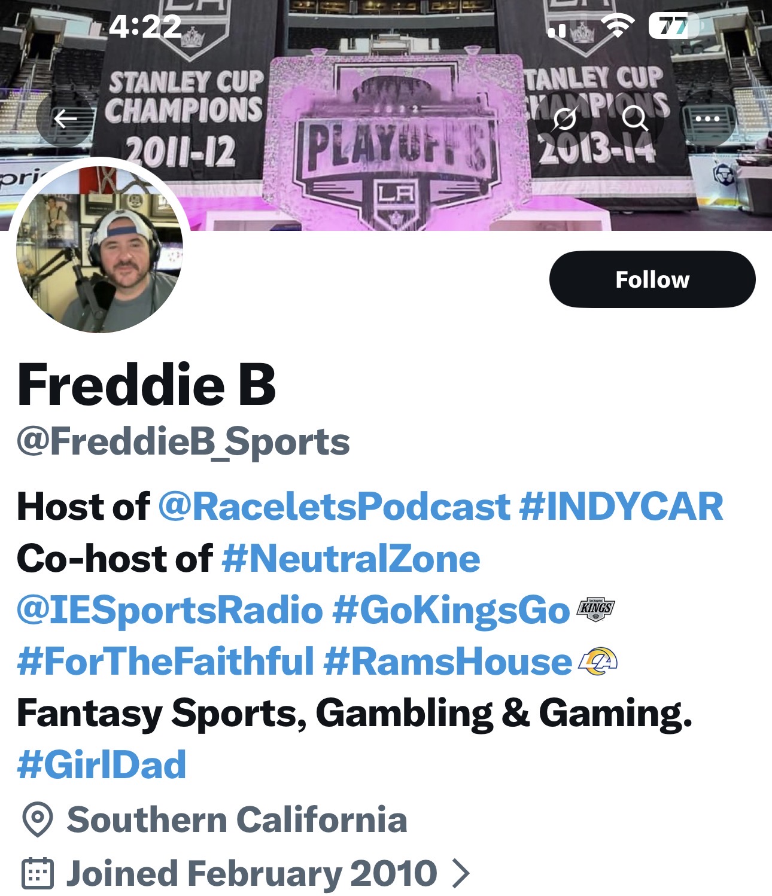Follow Freddie B's account
772x896 pixels.
652,279
